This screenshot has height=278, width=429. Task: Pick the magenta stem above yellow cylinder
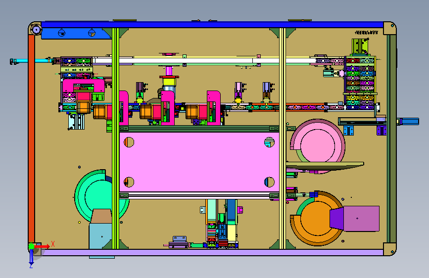(x=169, y=71)
